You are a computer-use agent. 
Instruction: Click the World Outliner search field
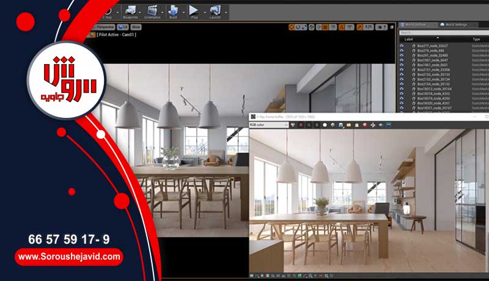coord(440,32)
